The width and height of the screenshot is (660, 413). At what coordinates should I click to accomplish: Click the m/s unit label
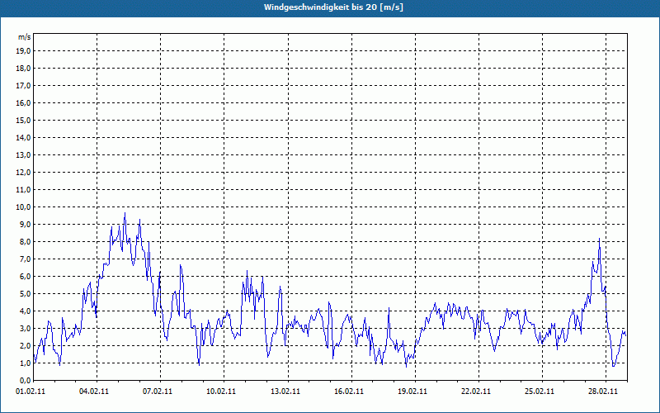point(25,37)
